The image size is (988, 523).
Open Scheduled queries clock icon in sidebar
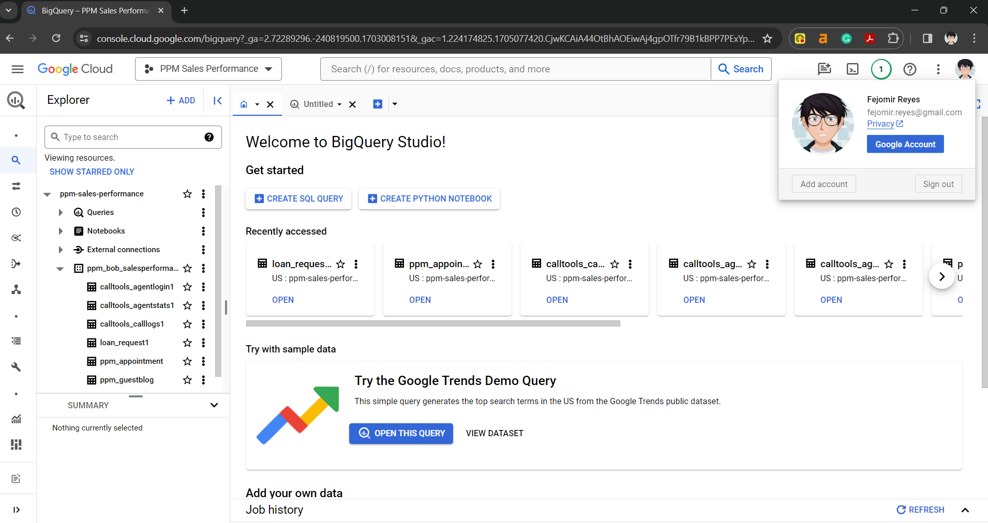point(16,212)
